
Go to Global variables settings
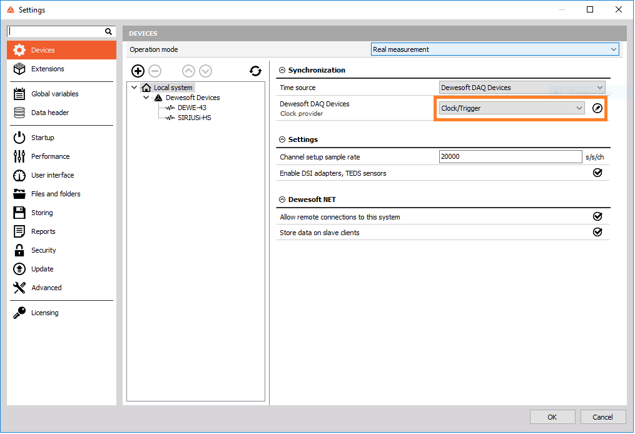(61, 94)
